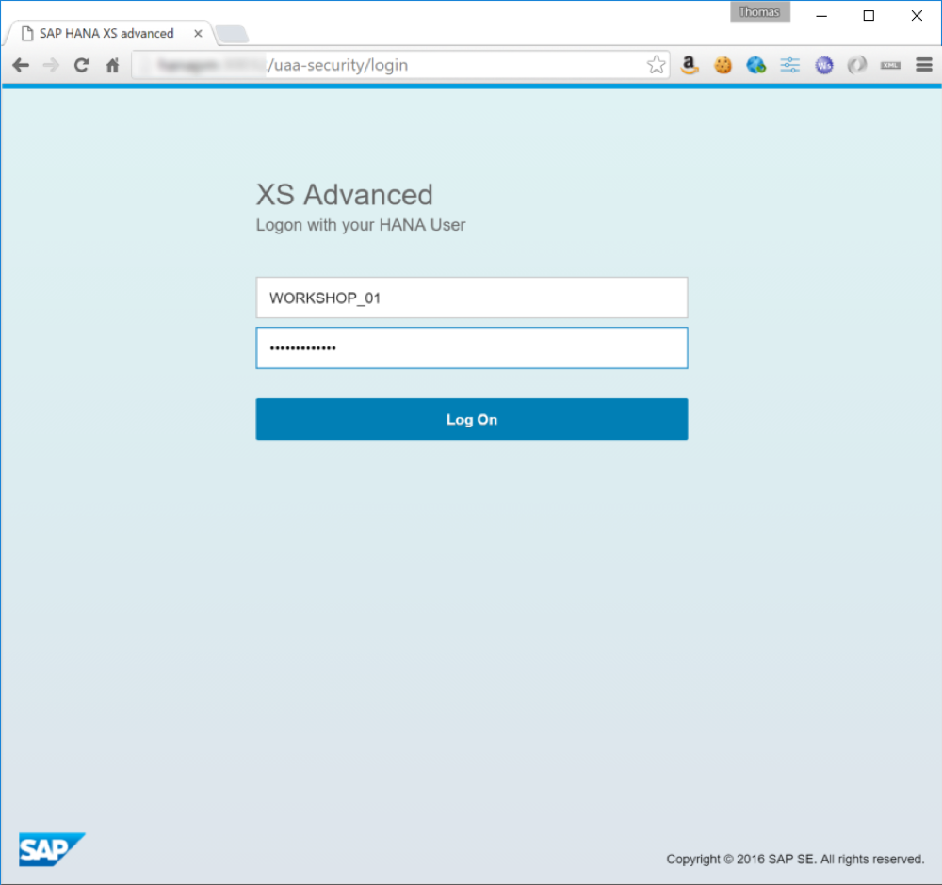942x885 pixels.
Task: Click the WORKSHOP_01 username field
Action: pyautogui.click(x=472, y=298)
